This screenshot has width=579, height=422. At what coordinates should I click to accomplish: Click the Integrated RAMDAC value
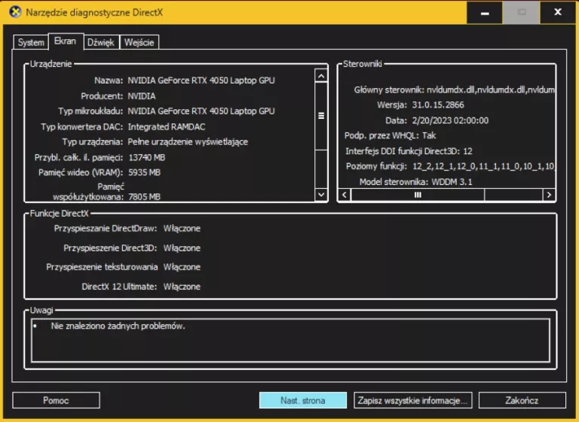(x=167, y=127)
